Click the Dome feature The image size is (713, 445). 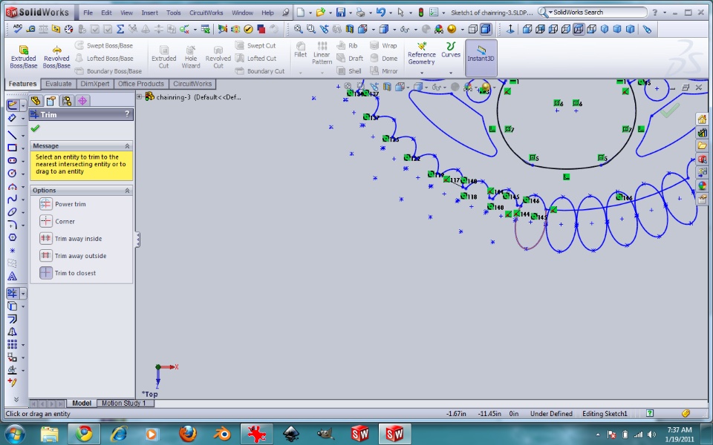(x=384, y=58)
